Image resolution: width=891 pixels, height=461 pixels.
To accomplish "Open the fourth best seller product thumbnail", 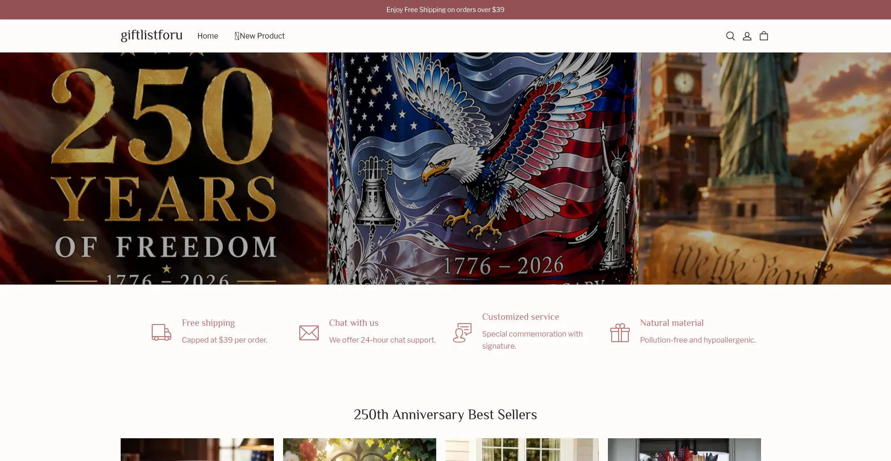I will coord(684,449).
